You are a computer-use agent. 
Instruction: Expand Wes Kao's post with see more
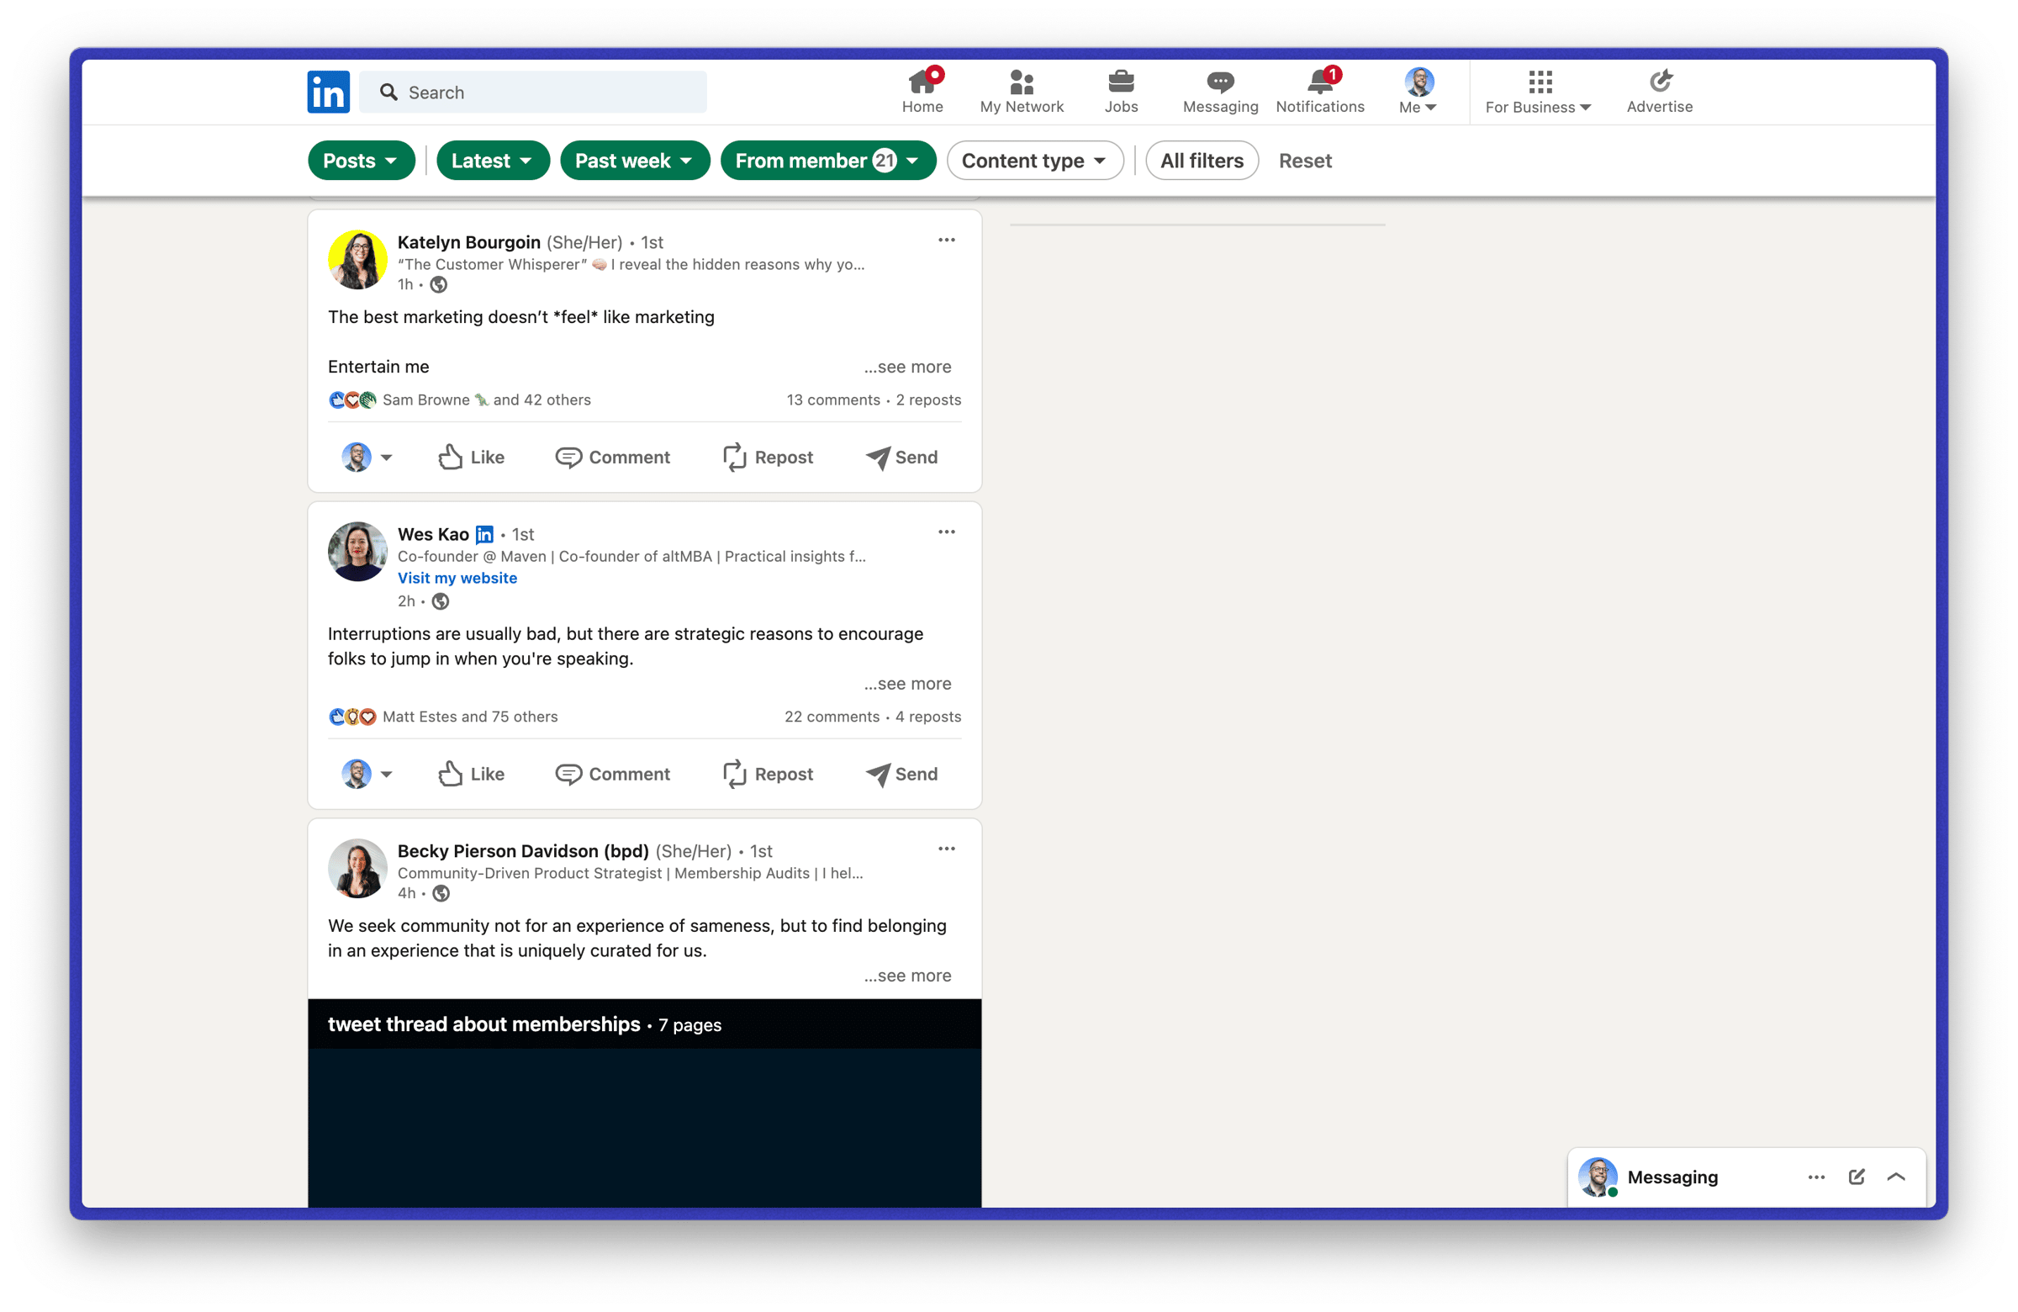pyautogui.click(x=907, y=684)
